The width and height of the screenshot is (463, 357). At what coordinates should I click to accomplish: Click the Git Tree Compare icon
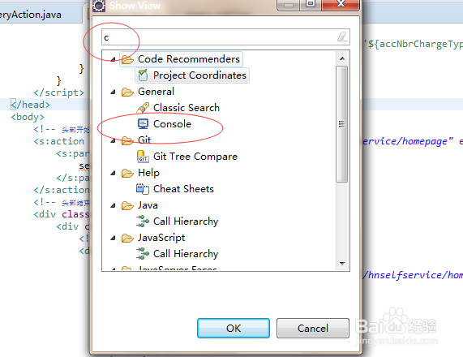pos(143,157)
